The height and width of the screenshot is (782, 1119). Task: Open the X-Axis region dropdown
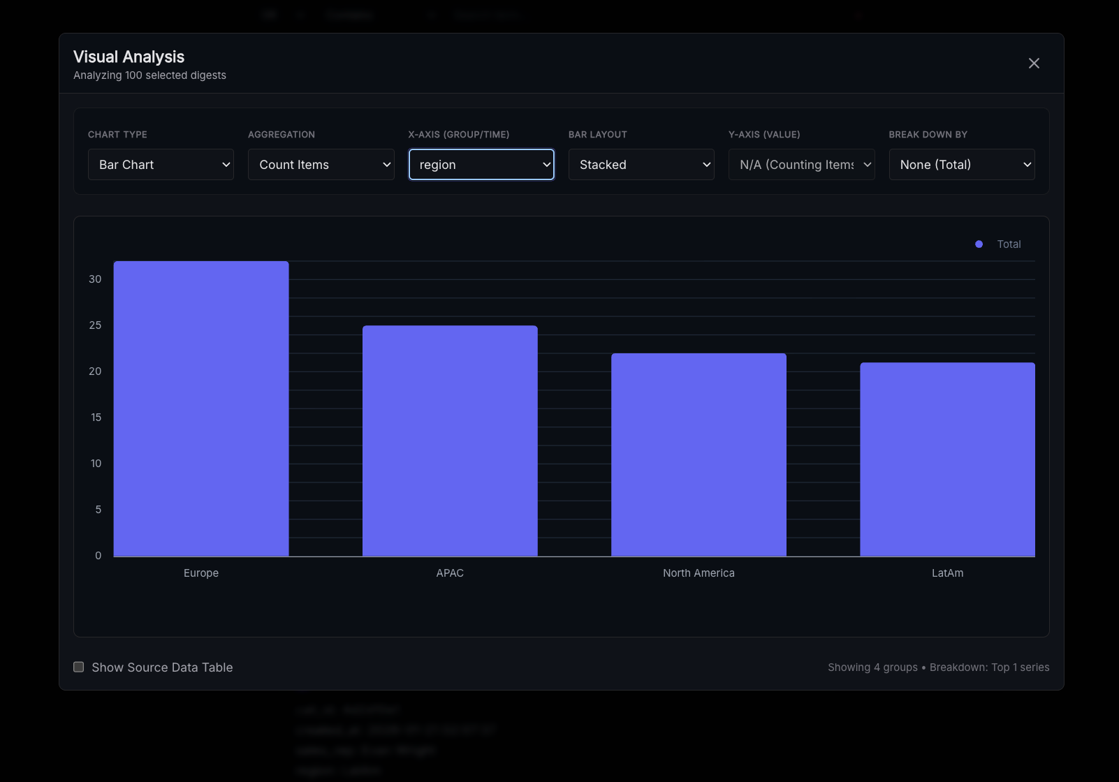point(481,165)
